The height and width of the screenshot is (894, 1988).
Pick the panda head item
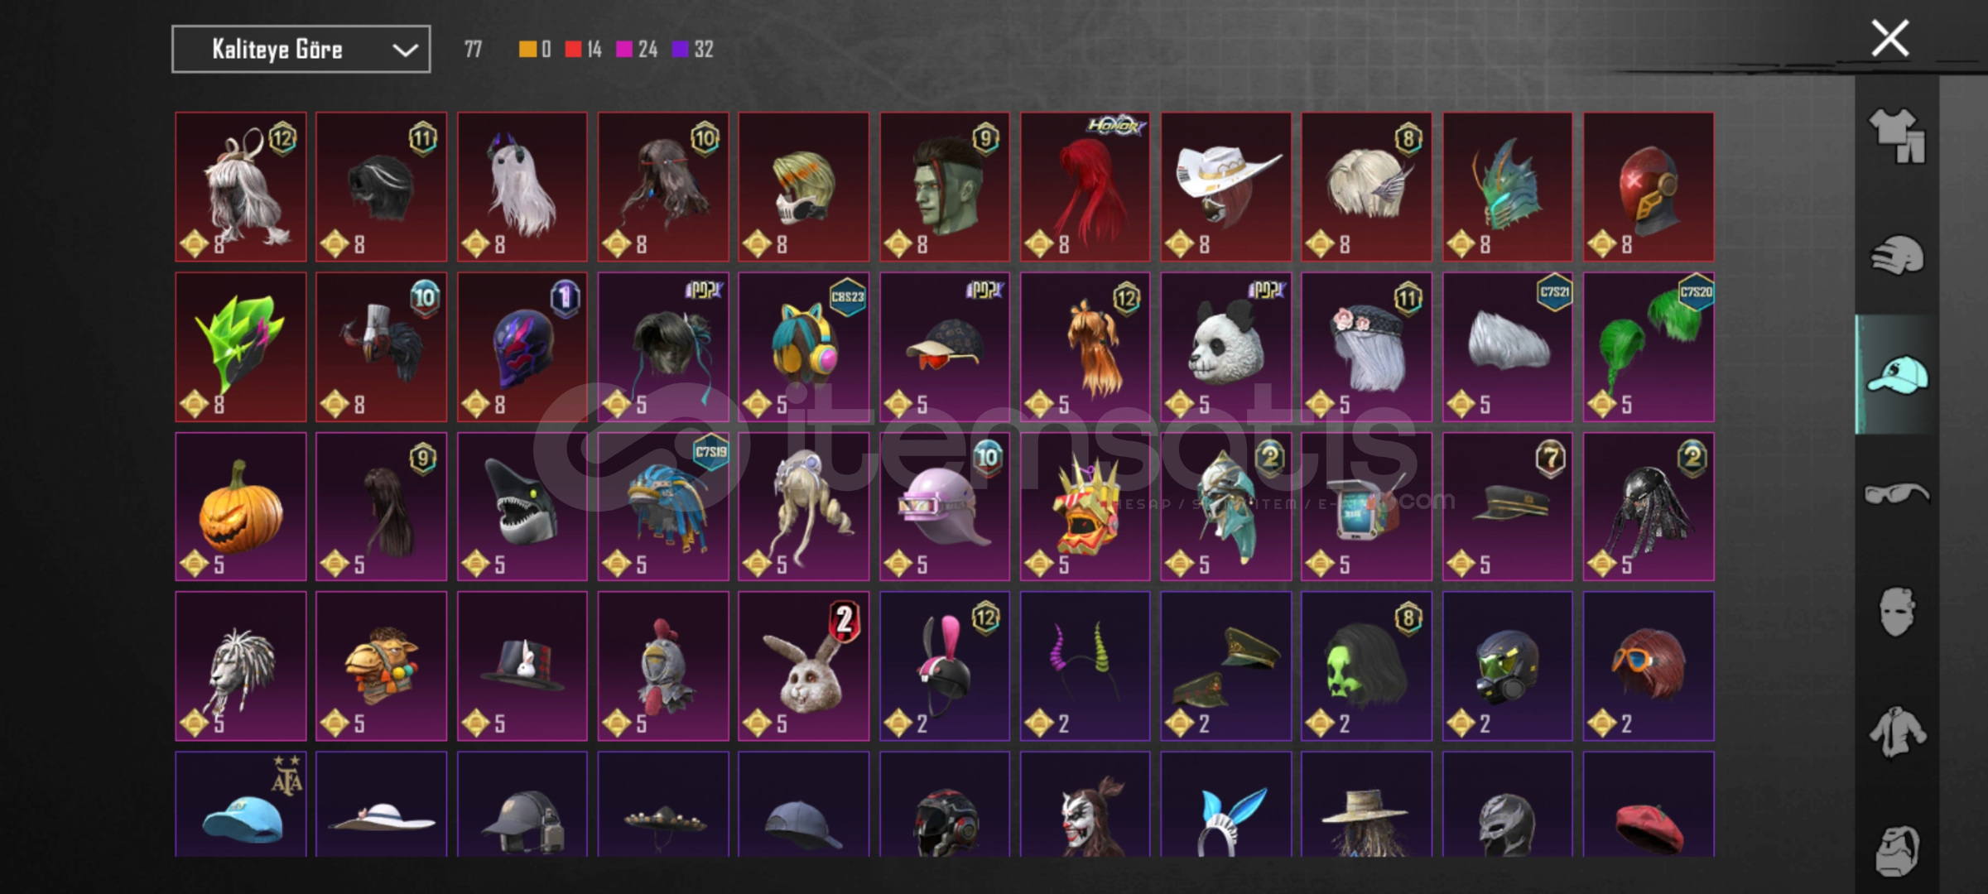[x=1226, y=347]
